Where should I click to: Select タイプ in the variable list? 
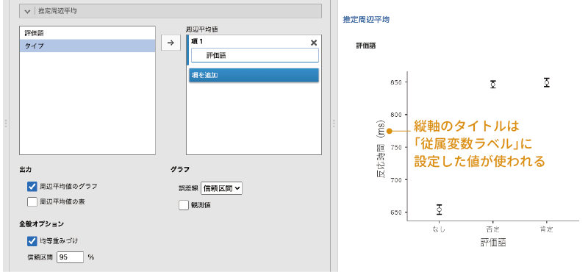(87, 46)
